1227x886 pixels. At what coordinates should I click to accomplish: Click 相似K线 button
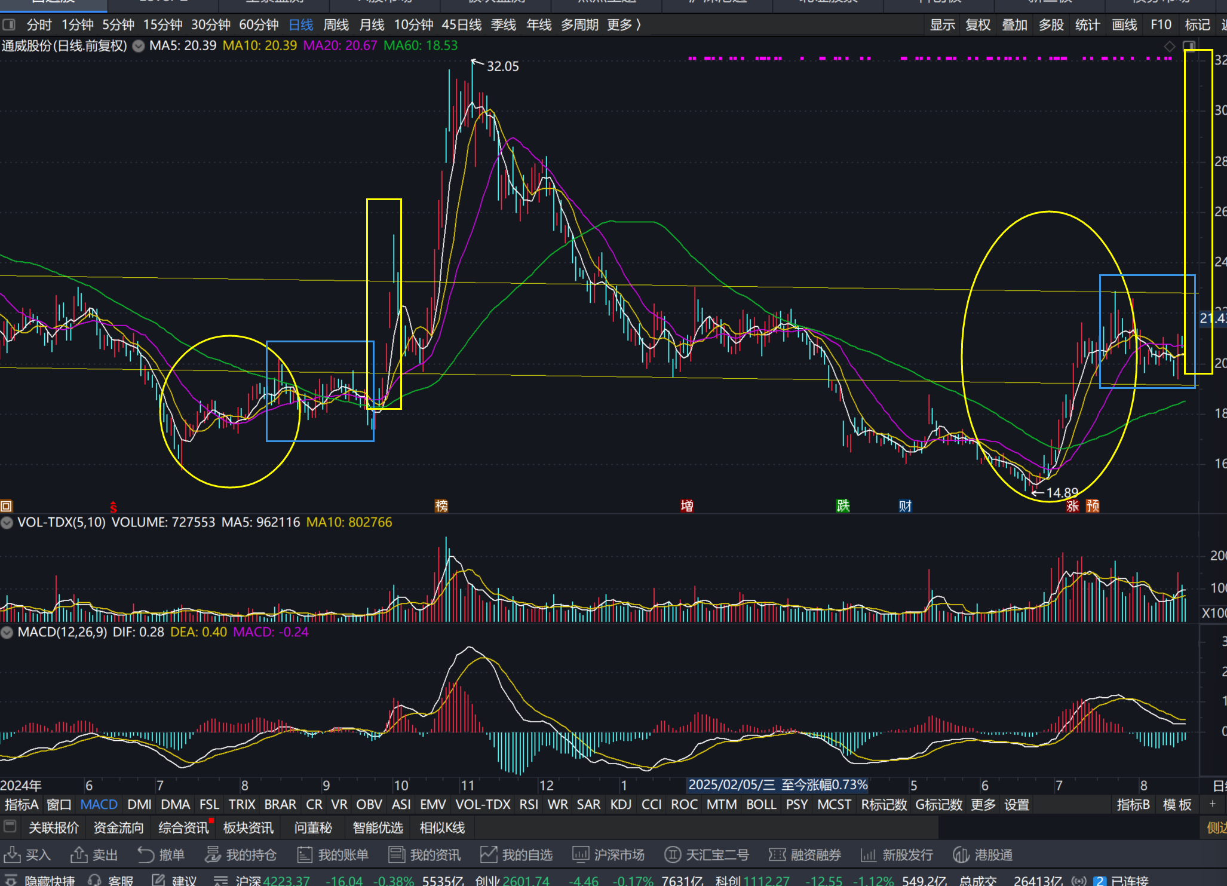pos(442,827)
